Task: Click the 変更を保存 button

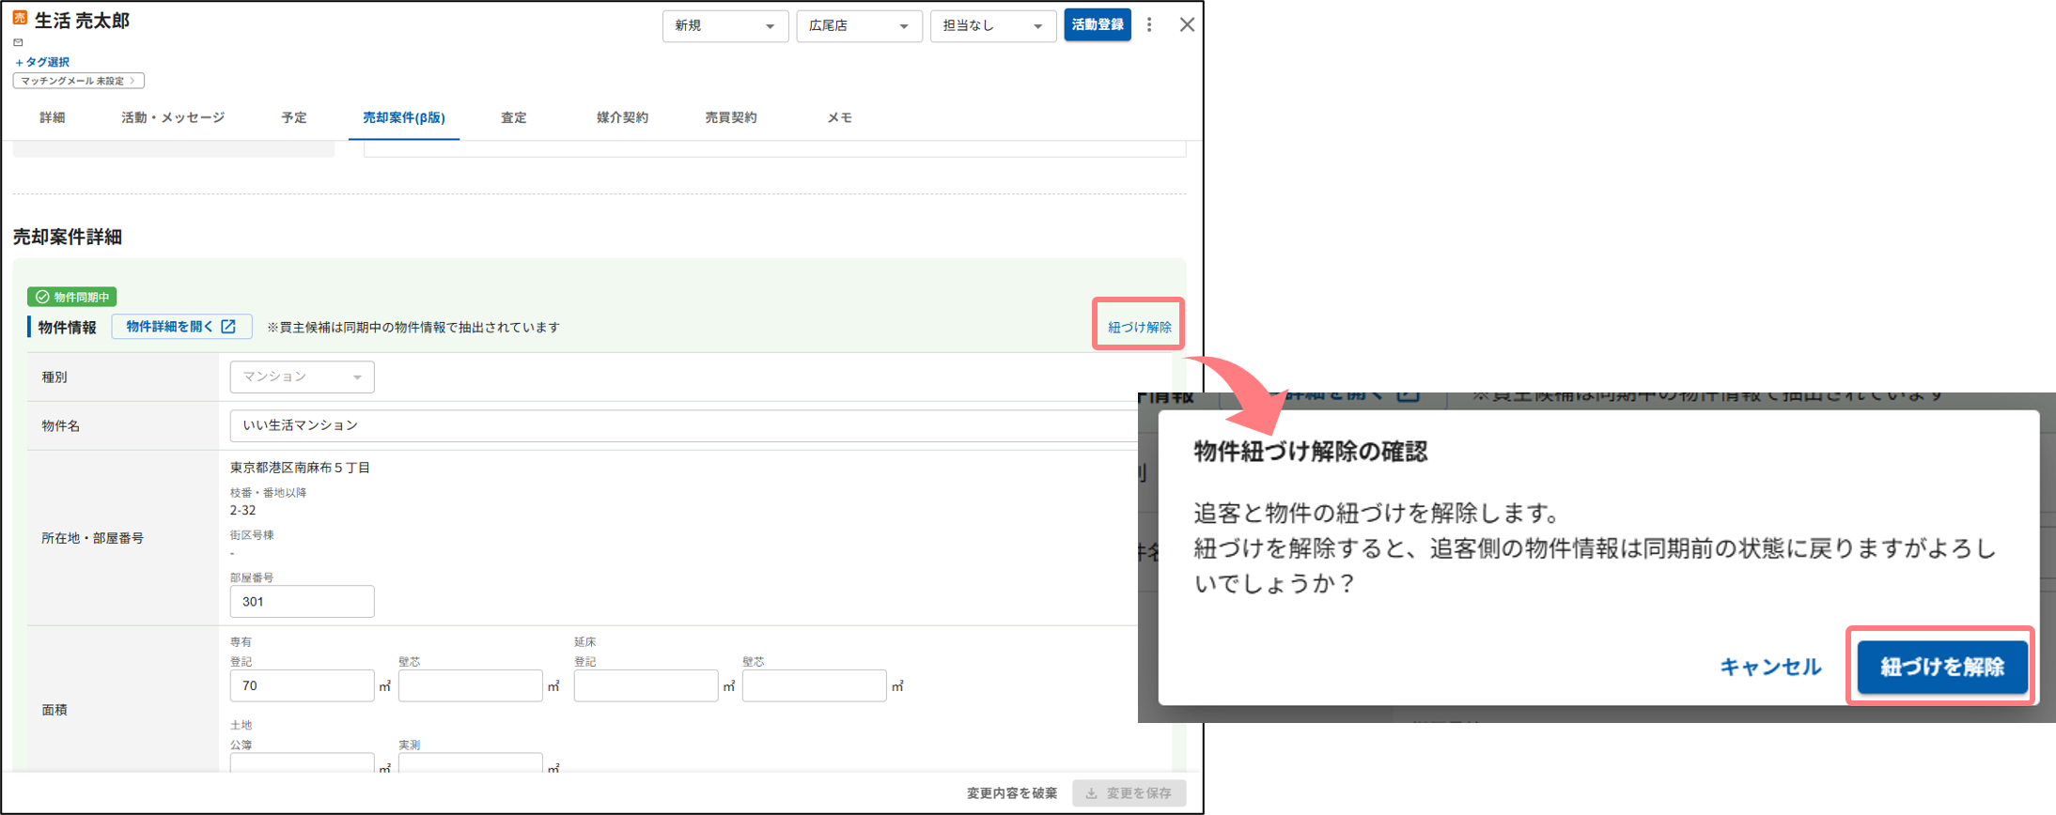Action: [x=1129, y=793]
